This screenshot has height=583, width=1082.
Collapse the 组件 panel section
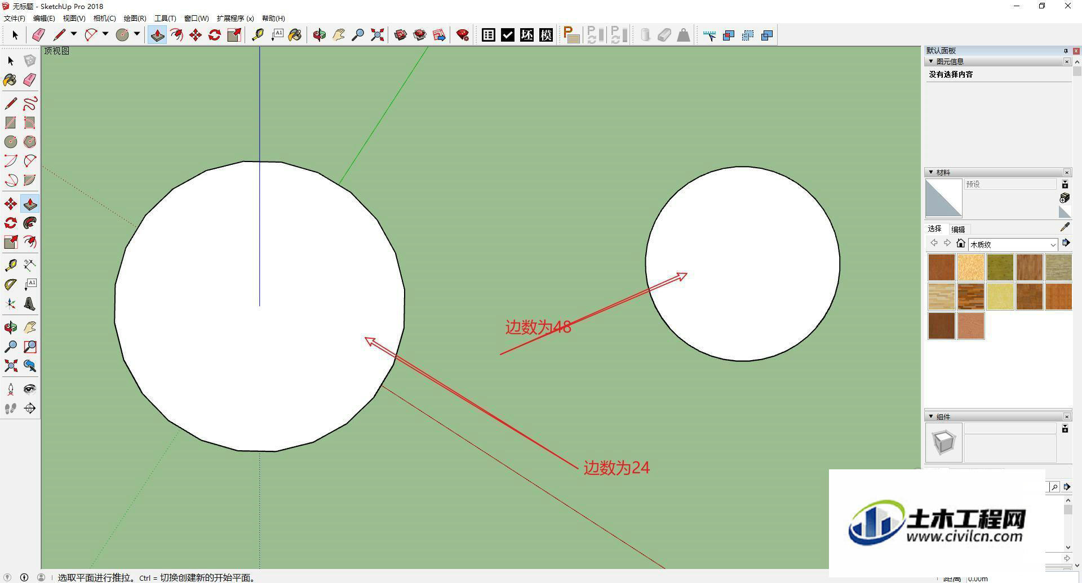coord(931,416)
